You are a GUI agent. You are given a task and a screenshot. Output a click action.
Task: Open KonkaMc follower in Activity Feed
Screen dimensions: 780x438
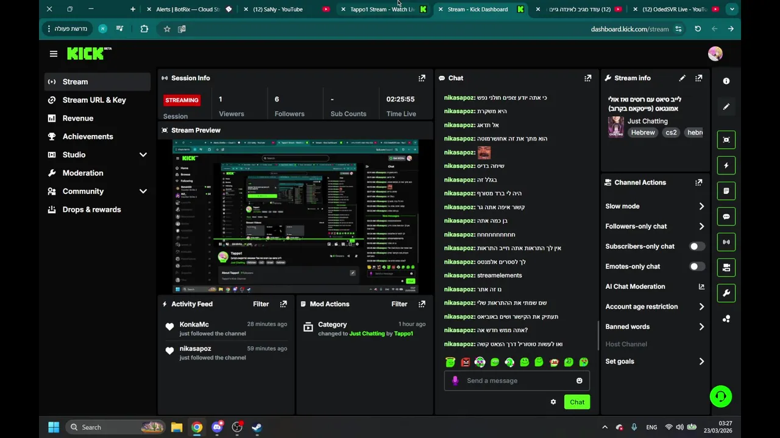click(x=194, y=325)
